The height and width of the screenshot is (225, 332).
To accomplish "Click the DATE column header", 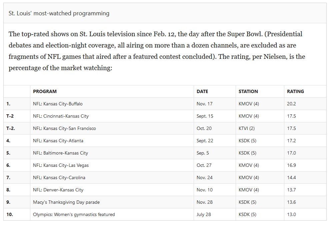I will pyautogui.click(x=202, y=91).
